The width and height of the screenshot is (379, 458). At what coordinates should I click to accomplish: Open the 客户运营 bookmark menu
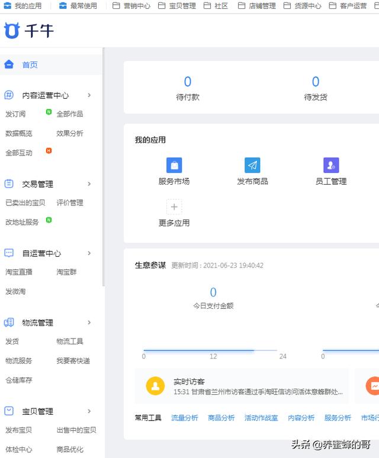coord(354,6)
